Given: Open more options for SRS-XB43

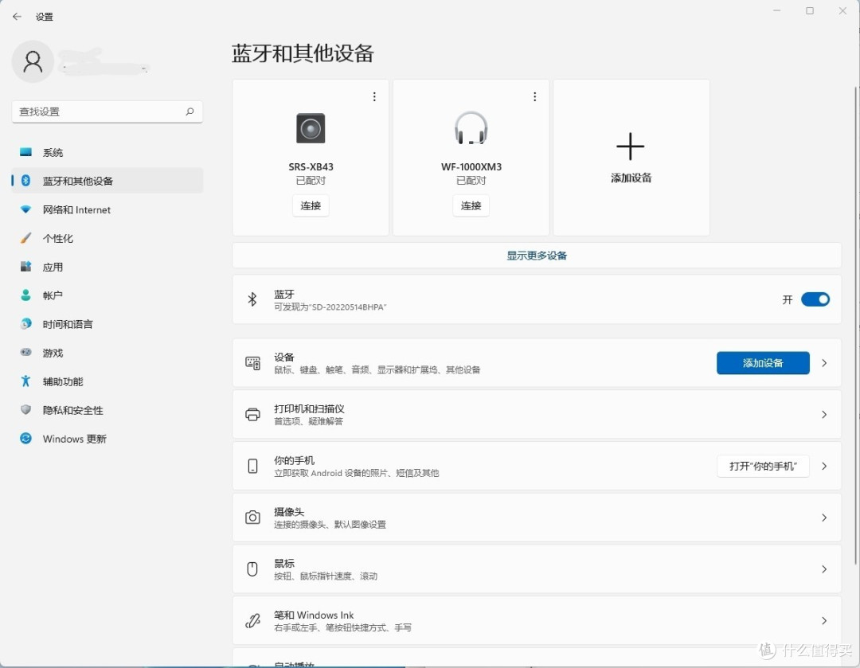Looking at the screenshot, I should click(374, 96).
